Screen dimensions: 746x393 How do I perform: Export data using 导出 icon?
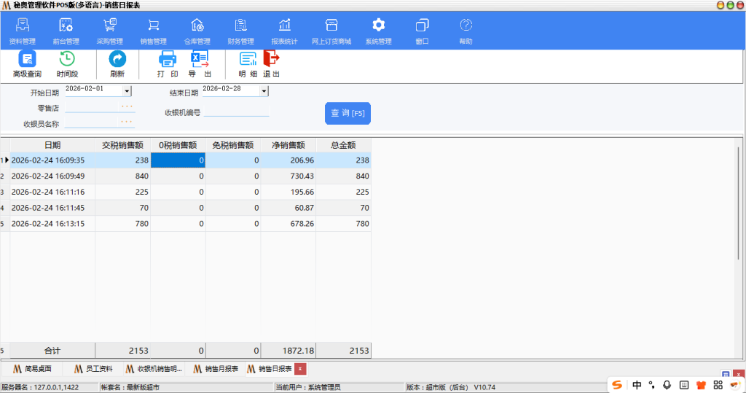click(x=200, y=60)
